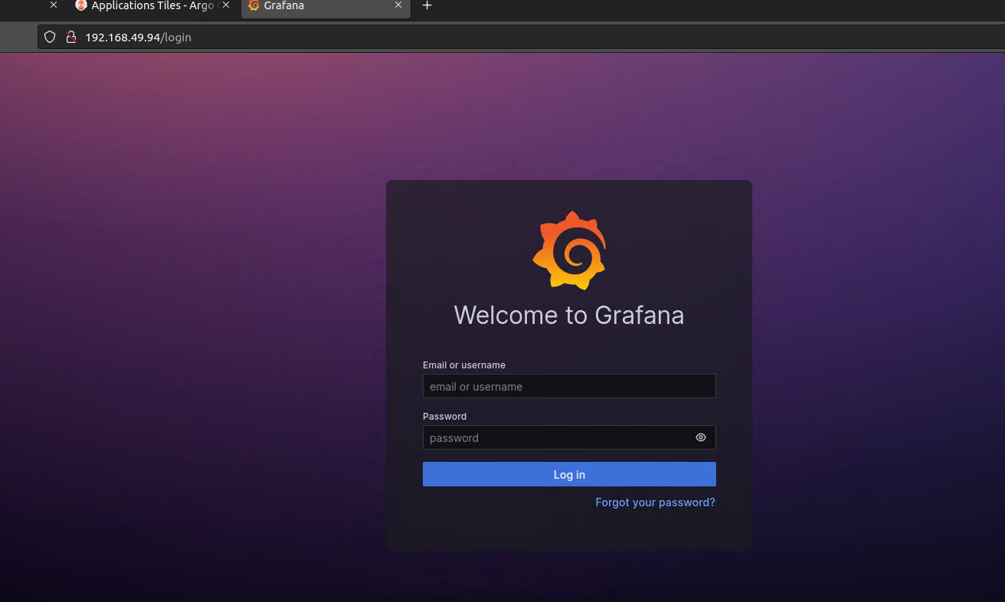The height and width of the screenshot is (602, 1005).
Task: Click the Log in button
Action: pos(569,474)
